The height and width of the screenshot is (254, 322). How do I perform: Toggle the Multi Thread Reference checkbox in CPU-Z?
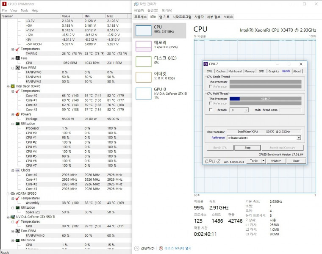pyautogui.click(x=211, y=103)
